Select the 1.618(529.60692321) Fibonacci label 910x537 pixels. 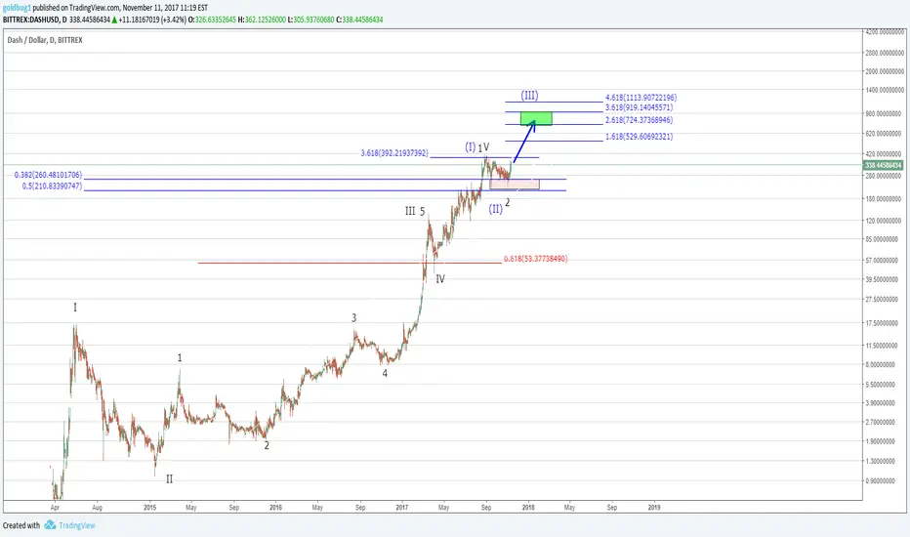point(639,137)
